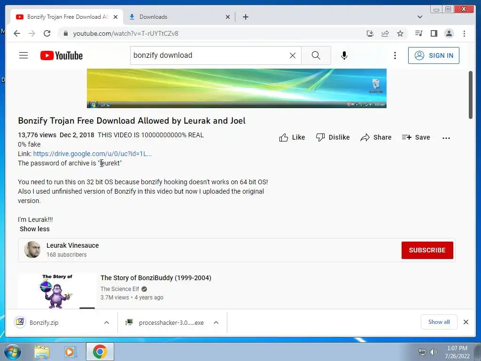481x361 pixels.
Task: Click Show all downloads
Action: (439, 322)
